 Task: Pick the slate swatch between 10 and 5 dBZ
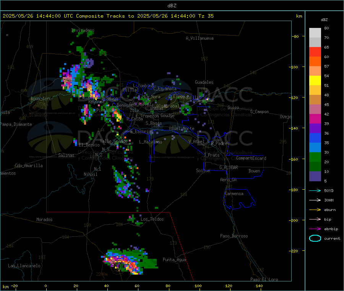coord(315,176)
